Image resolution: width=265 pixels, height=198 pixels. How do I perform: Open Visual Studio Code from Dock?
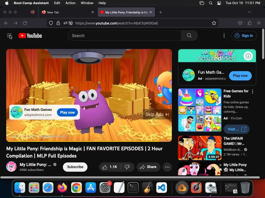[x=161, y=187]
